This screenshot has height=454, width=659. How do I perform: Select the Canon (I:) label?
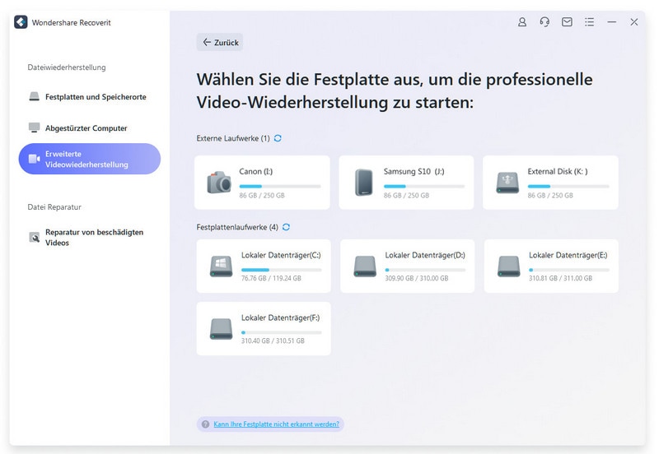click(256, 172)
